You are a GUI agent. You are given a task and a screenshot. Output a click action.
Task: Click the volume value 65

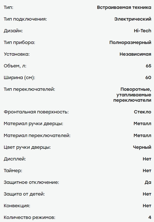click(x=148, y=66)
